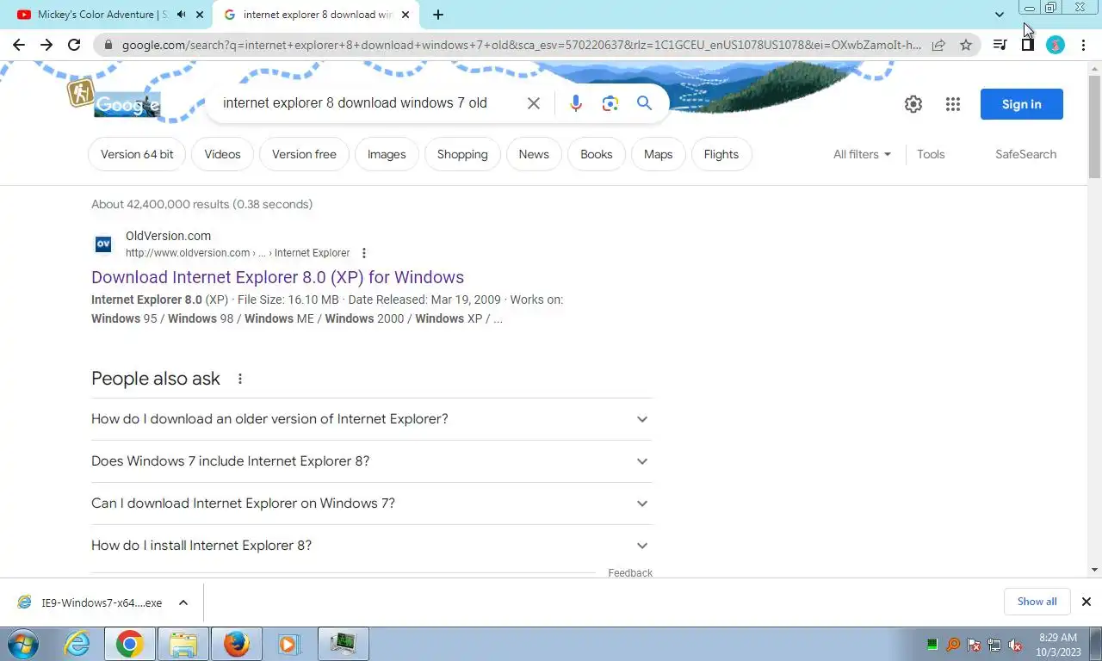This screenshot has height=661, width=1102.
Task: Expand 'Can I download Internet Explorer on Windows 7?'
Action: coord(371,503)
